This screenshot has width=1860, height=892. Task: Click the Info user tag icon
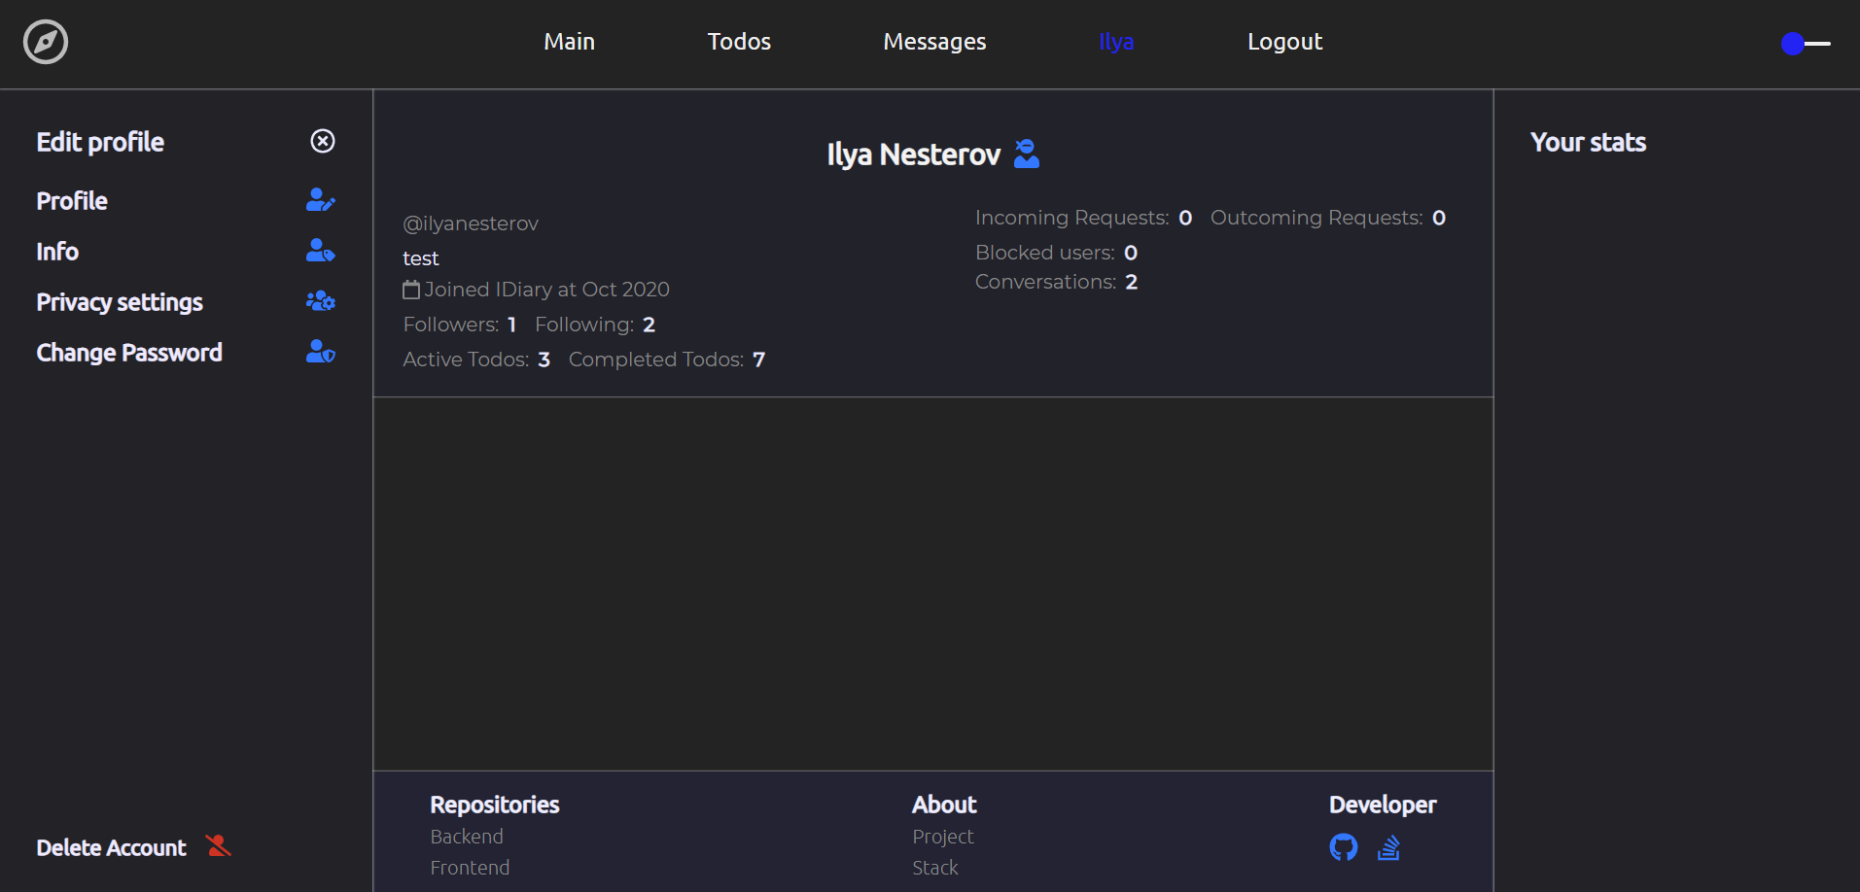coord(321,251)
